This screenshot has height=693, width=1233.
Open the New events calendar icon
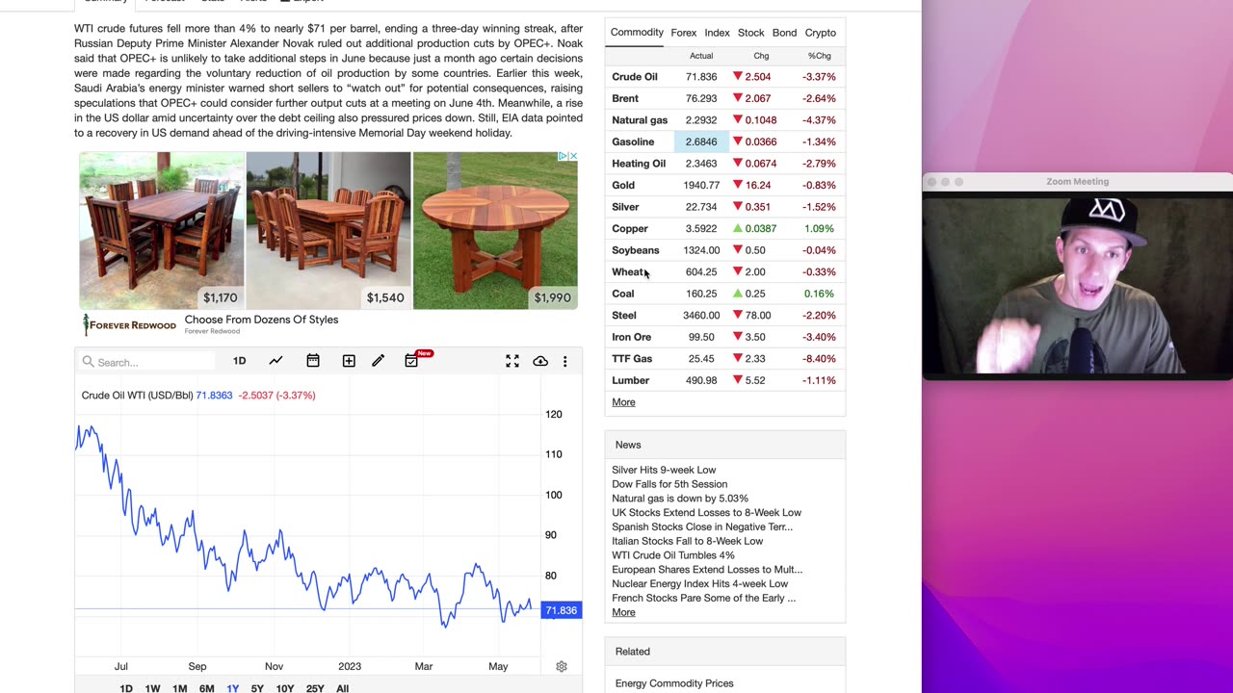tap(411, 361)
